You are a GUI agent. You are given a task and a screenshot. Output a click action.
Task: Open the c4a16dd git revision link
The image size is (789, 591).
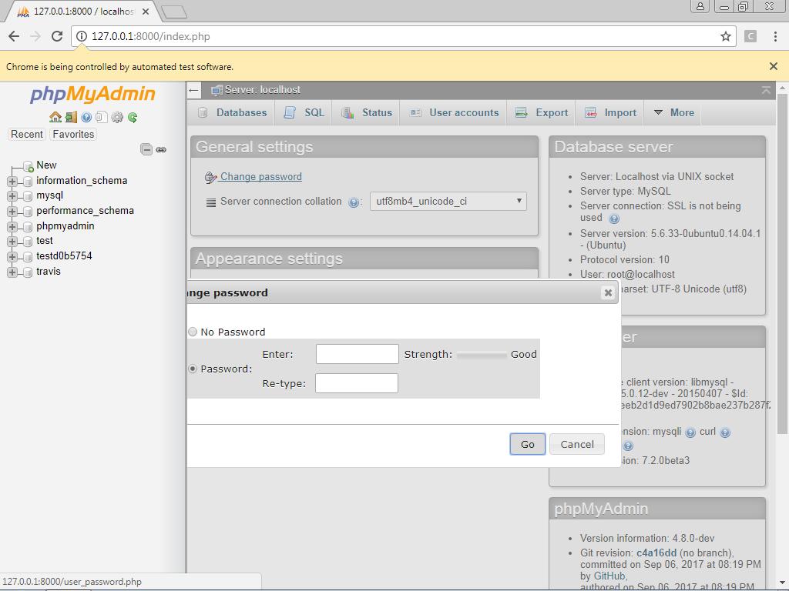[656, 553]
